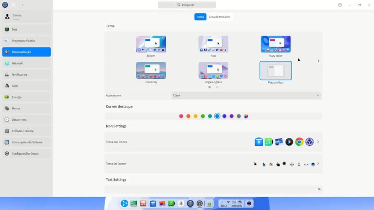Open Mouse settings in sidebar
The height and width of the screenshot is (210, 374).
point(26,109)
